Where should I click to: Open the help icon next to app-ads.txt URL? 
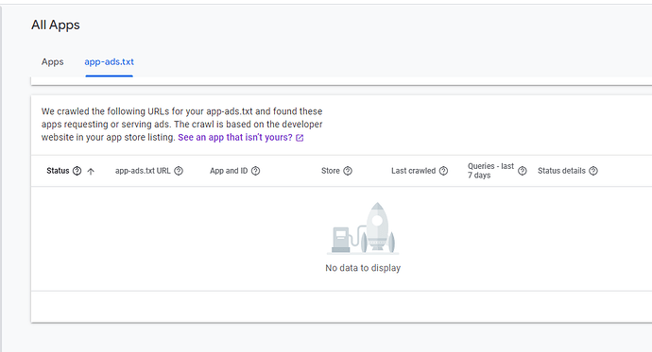pos(179,171)
